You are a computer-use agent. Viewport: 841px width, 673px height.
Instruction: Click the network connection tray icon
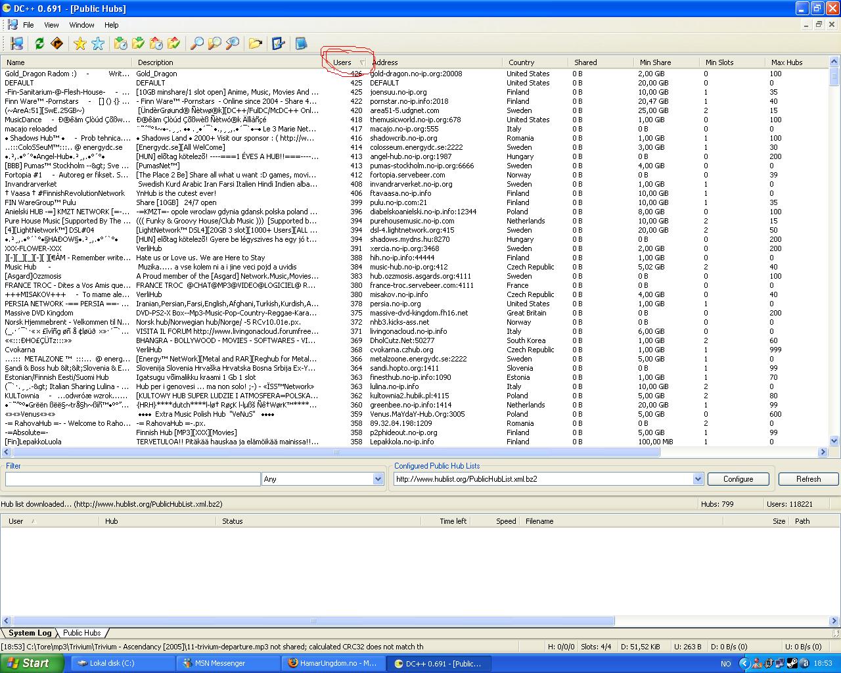[x=780, y=663]
